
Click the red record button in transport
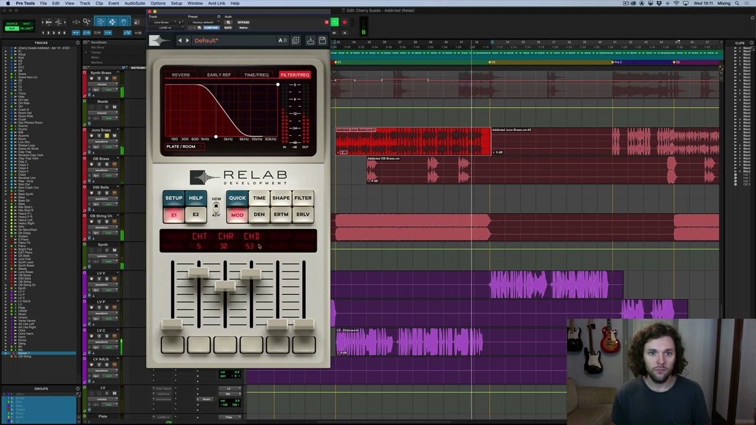point(344,22)
